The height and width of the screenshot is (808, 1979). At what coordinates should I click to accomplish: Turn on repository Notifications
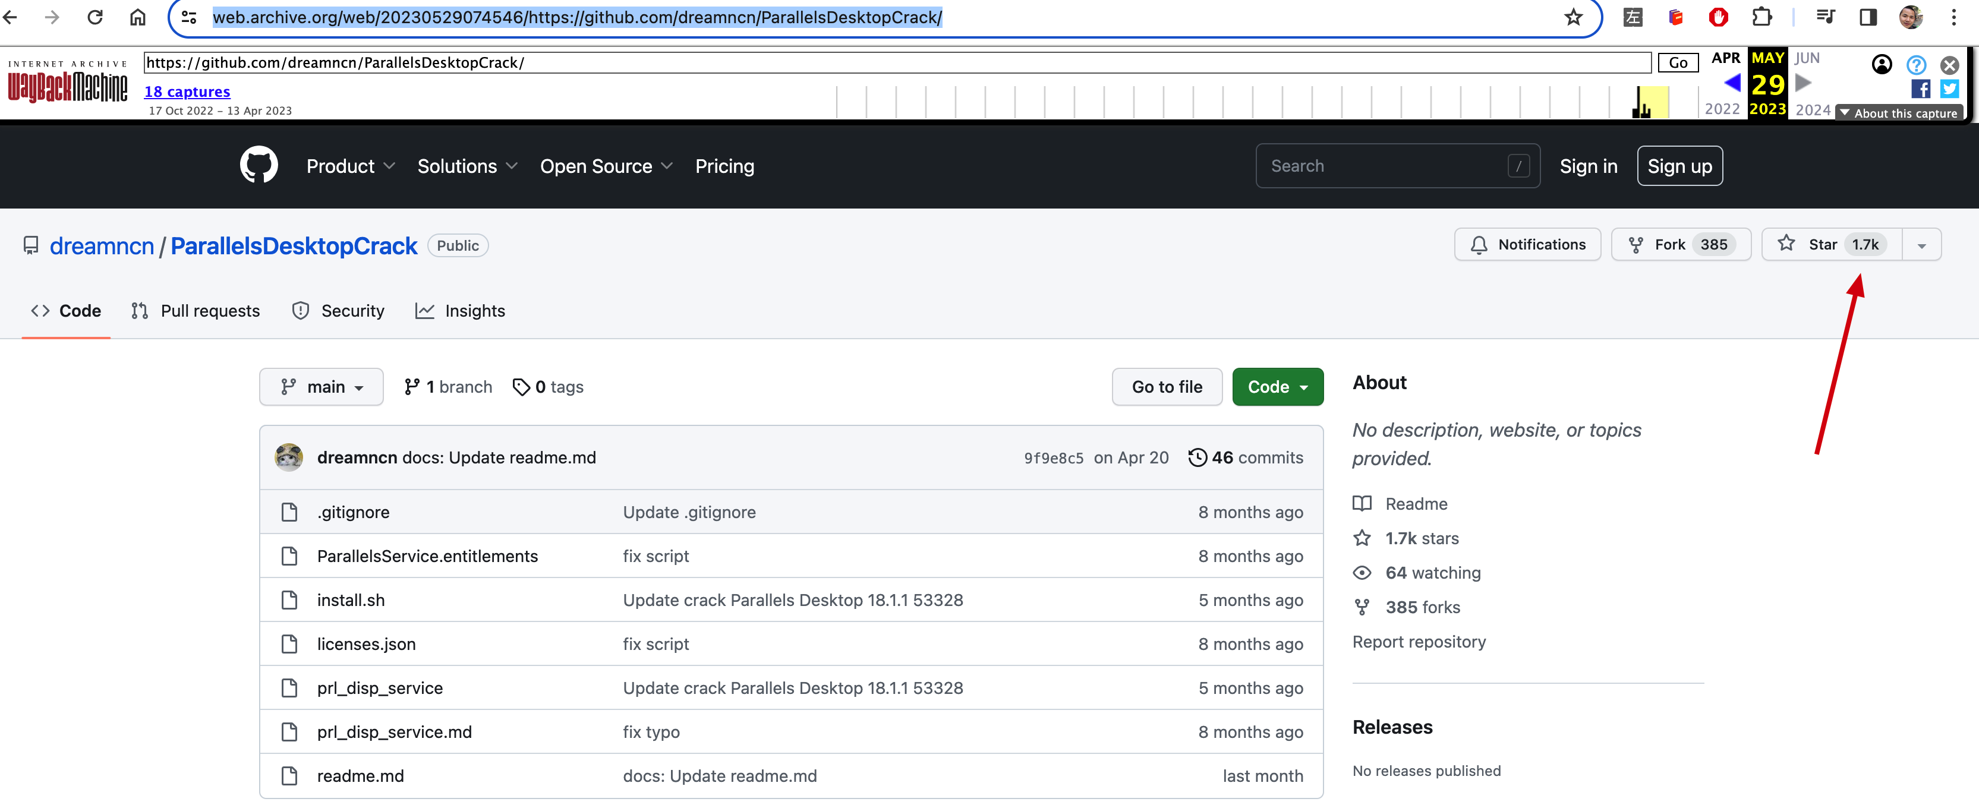click(x=1527, y=244)
